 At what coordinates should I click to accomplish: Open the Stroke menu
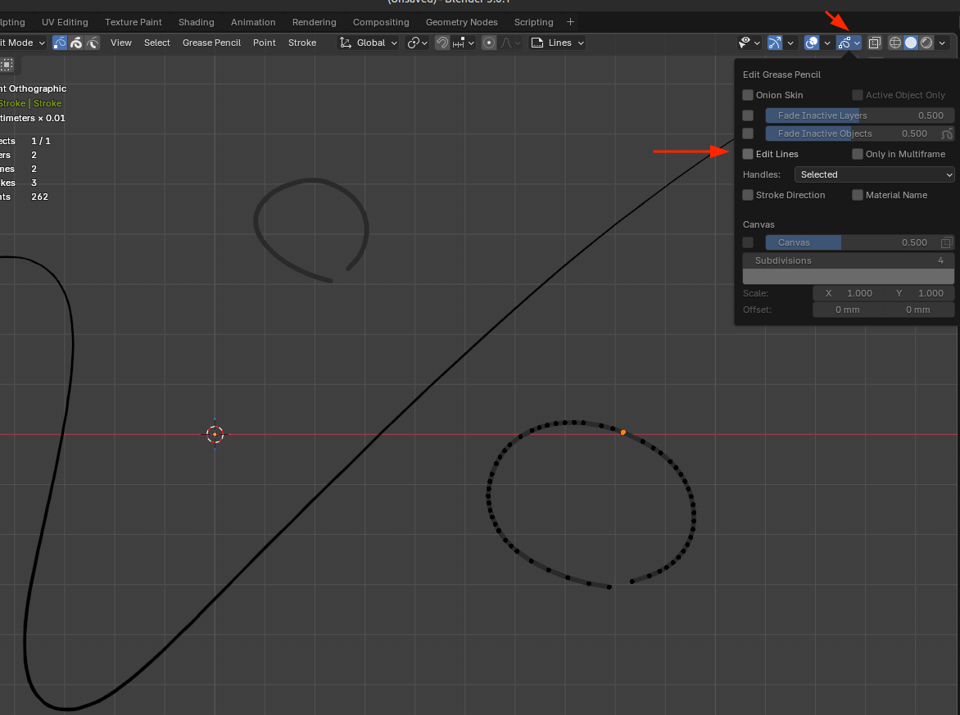pyautogui.click(x=302, y=43)
